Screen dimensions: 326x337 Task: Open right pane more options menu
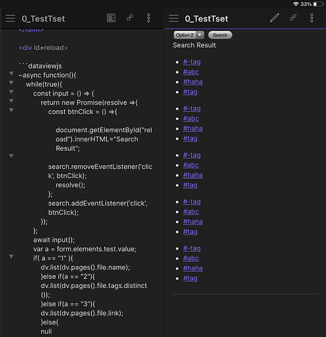(312, 18)
